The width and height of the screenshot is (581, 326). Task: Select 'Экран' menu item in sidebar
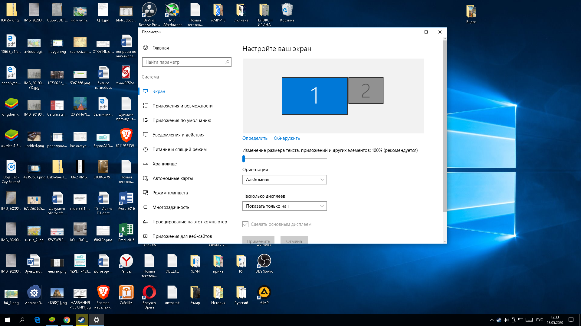tap(158, 91)
